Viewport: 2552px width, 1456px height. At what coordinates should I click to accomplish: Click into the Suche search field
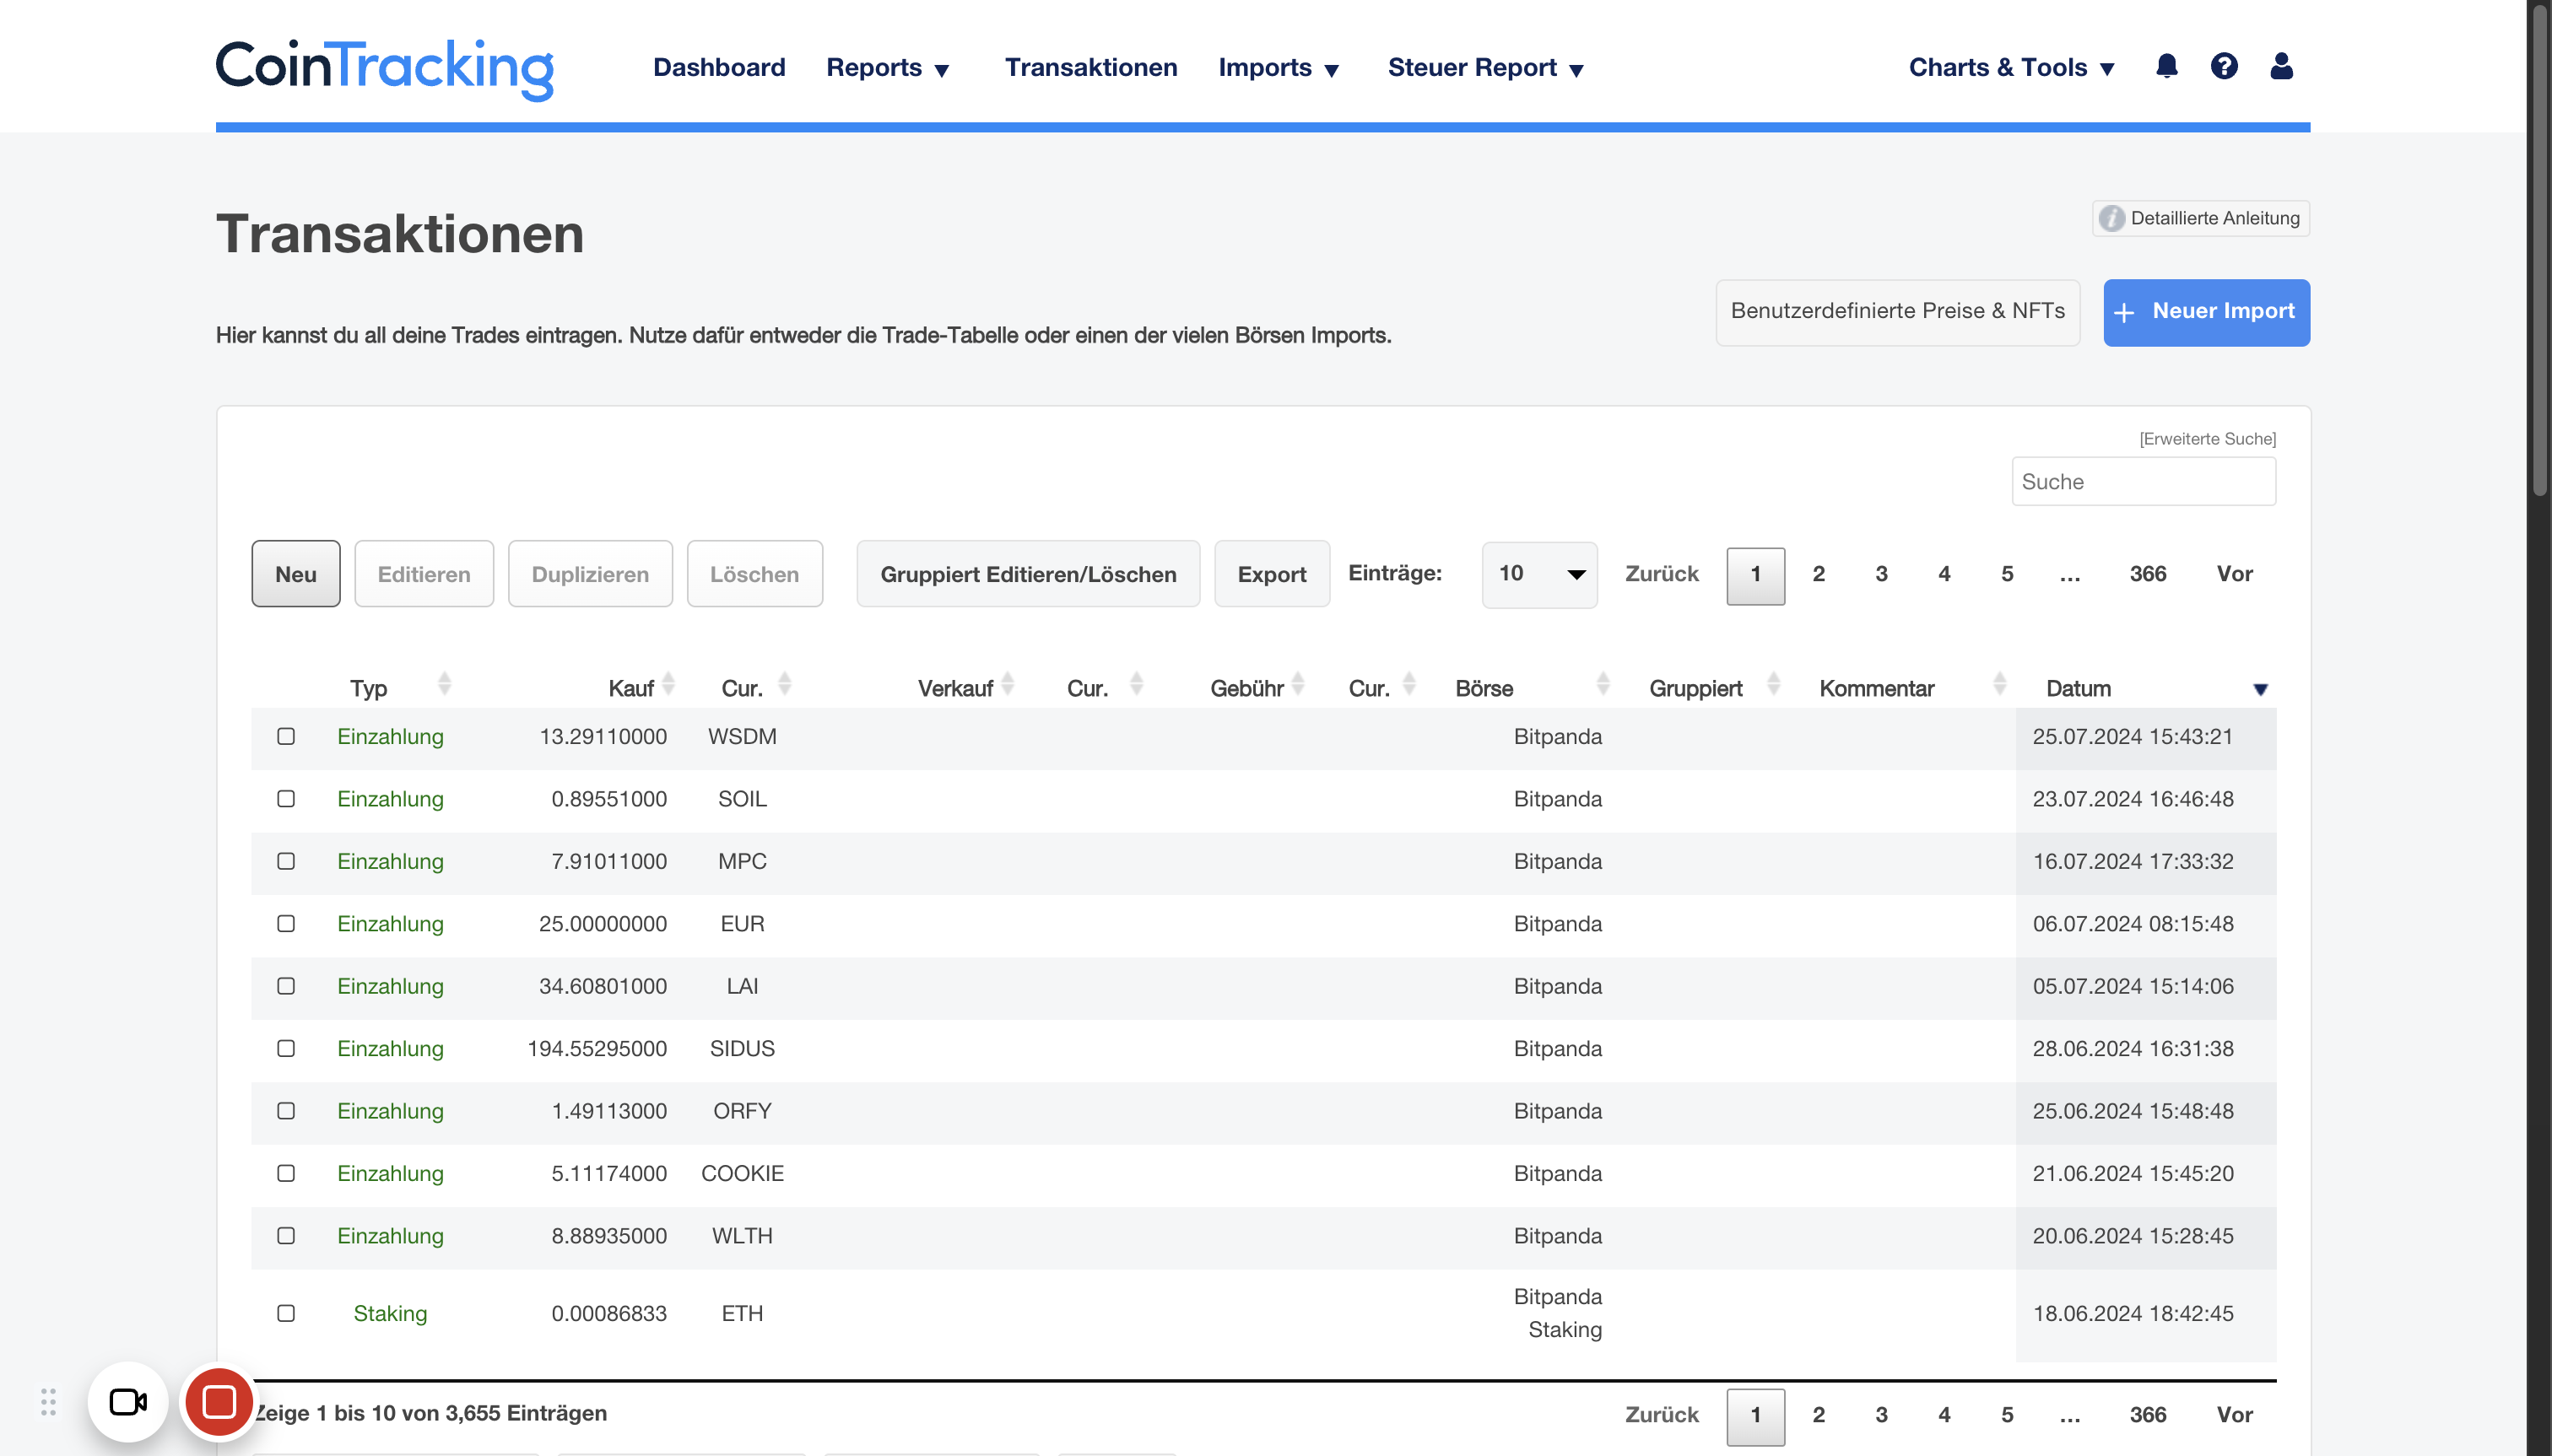coord(2144,482)
